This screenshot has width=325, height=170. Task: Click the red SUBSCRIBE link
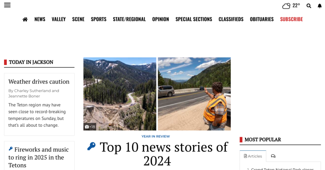click(x=291, y=19)
